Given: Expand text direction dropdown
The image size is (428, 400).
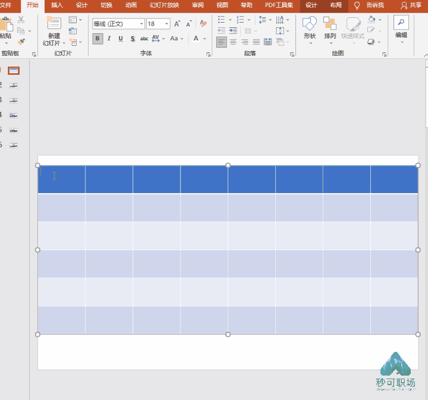Looking at the screenshot, I should coord(288,20).
